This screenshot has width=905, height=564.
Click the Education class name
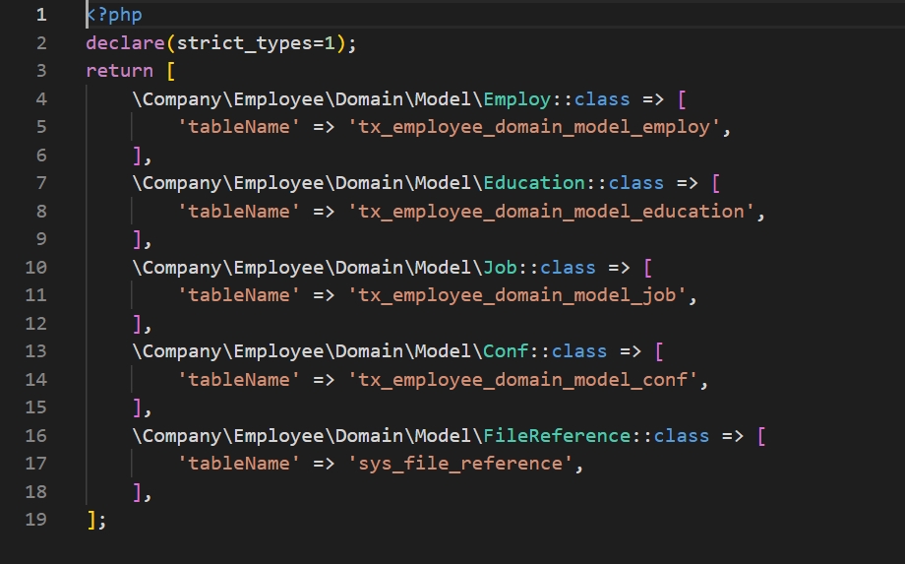tap(534, 183)
